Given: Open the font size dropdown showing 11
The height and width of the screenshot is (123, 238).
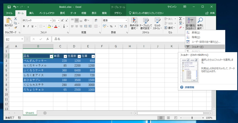Looking at the screenshot, I should click(x=59, y=20).
